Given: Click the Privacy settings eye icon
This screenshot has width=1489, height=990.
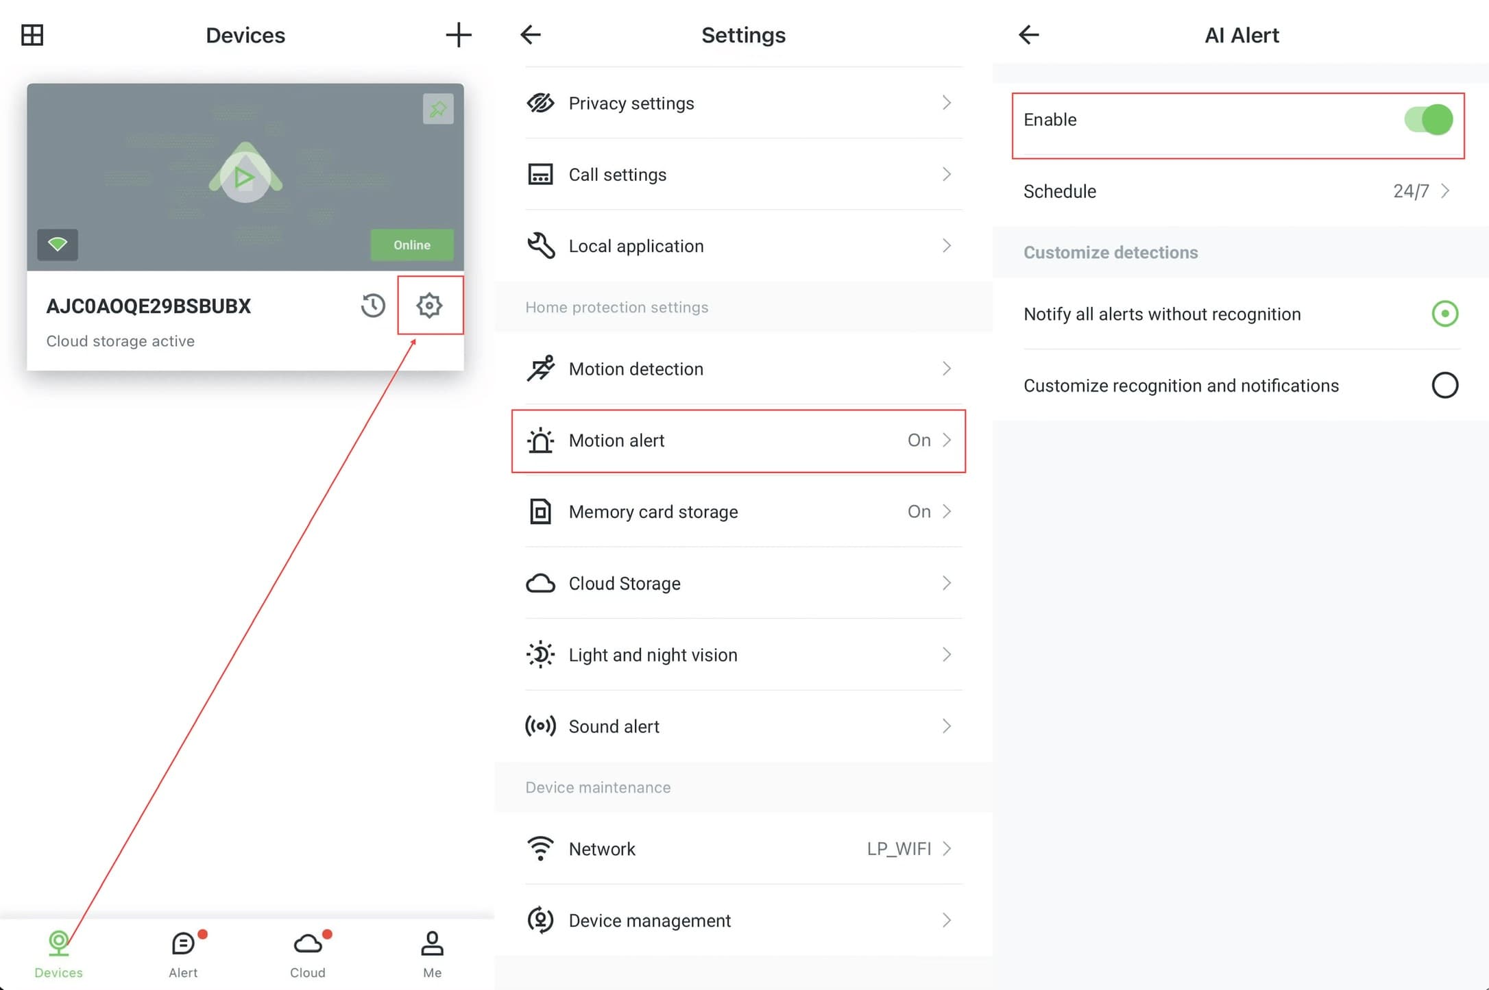Looking at the screenshot, I should coord(540,103).
